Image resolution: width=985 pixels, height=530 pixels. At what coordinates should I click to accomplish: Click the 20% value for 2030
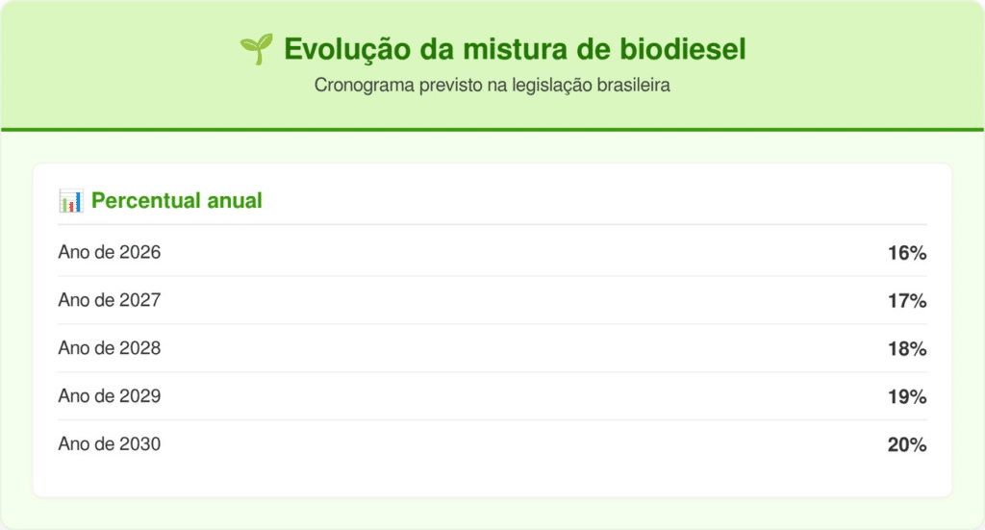907,444
